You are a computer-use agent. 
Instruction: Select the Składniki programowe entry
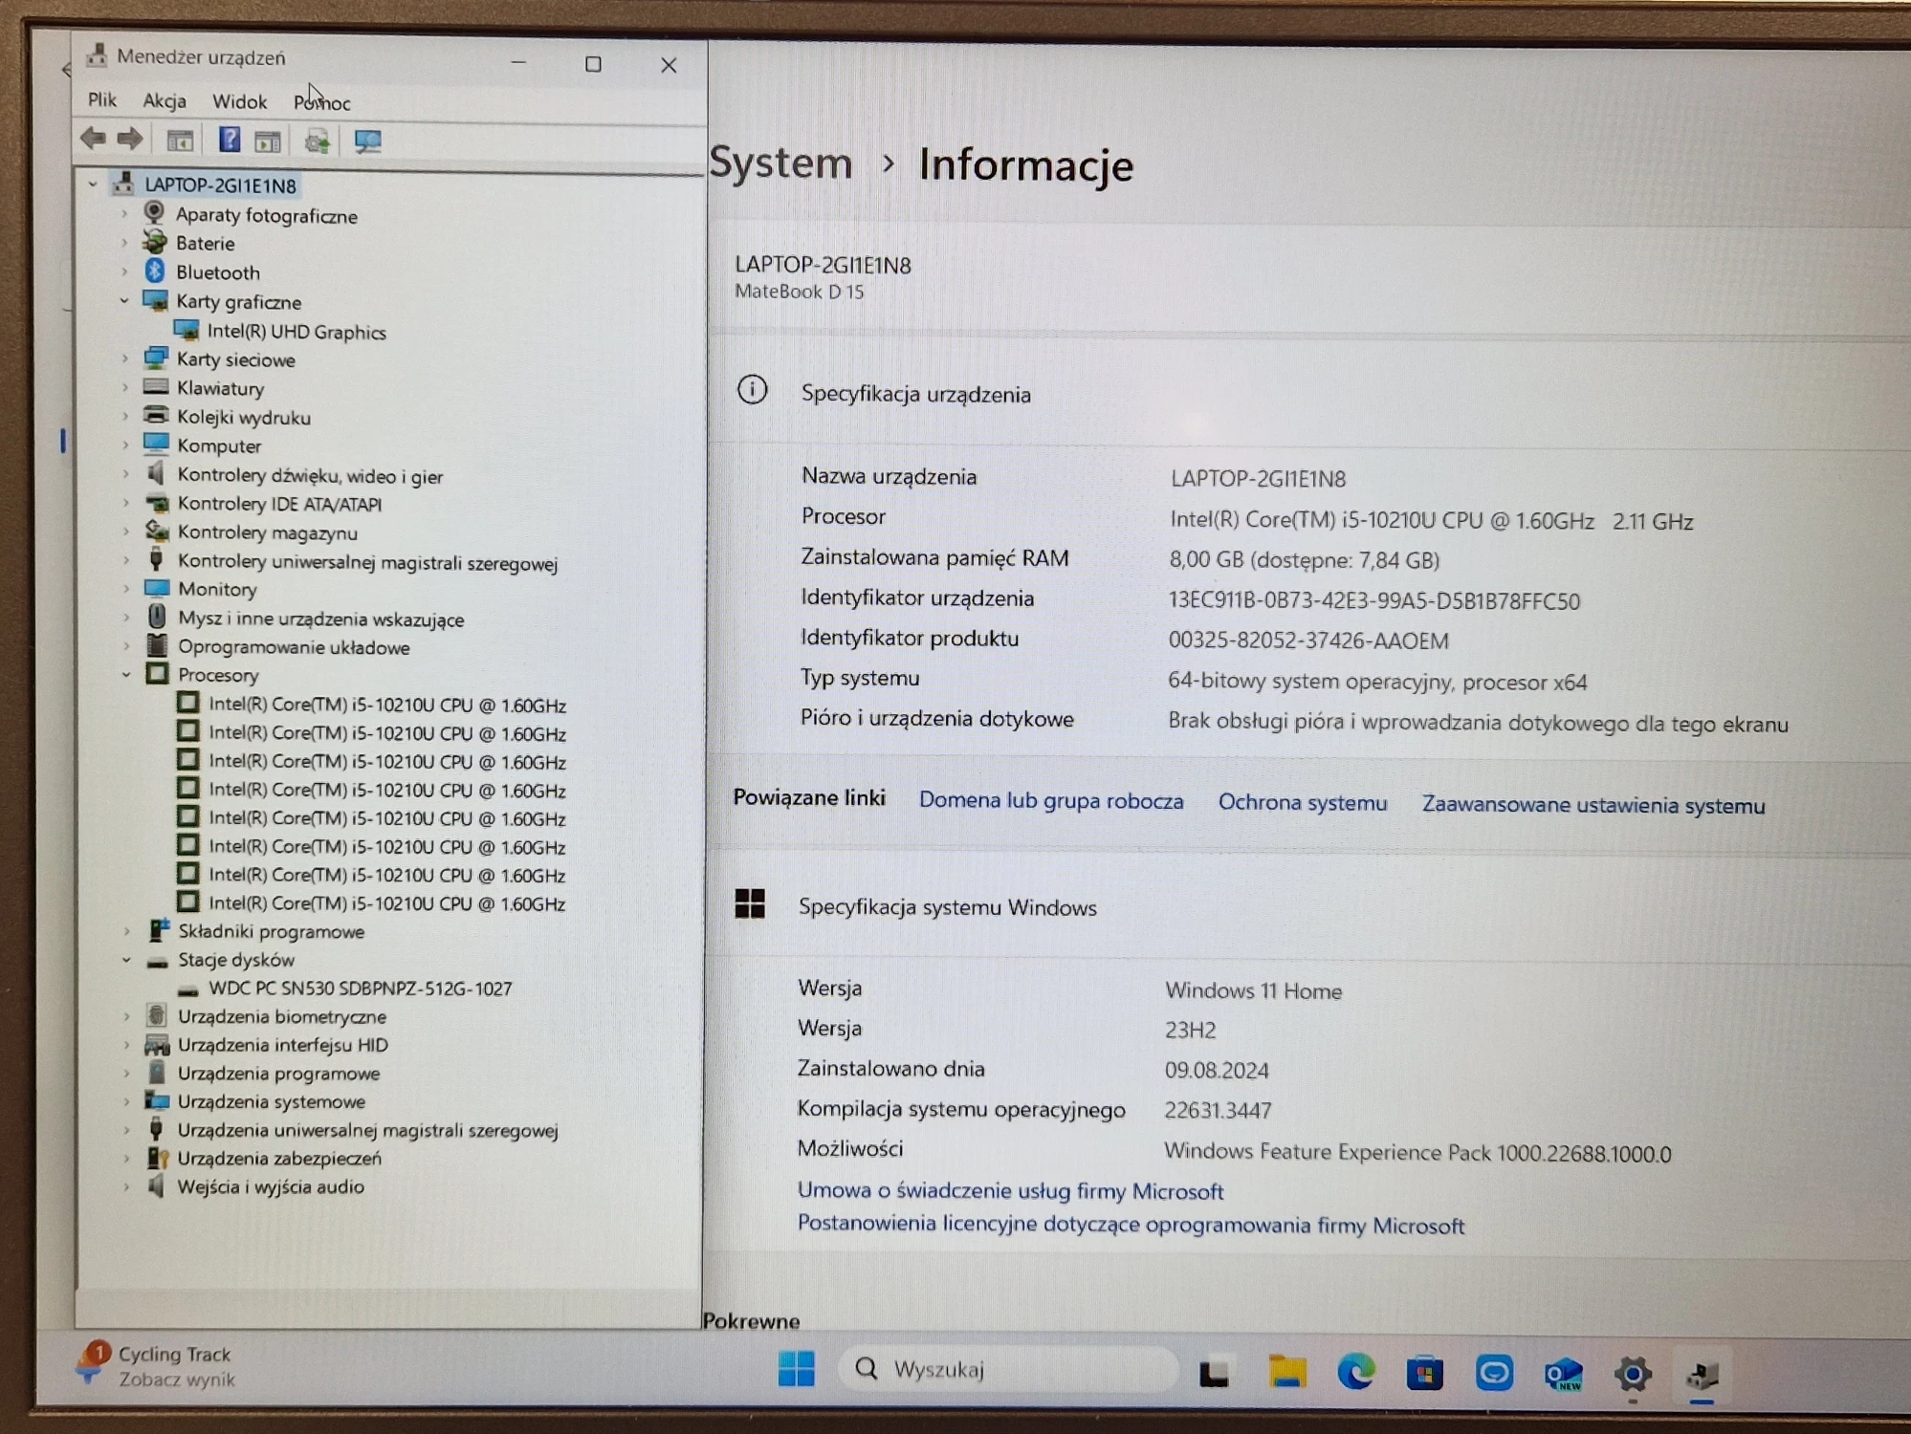271,931
